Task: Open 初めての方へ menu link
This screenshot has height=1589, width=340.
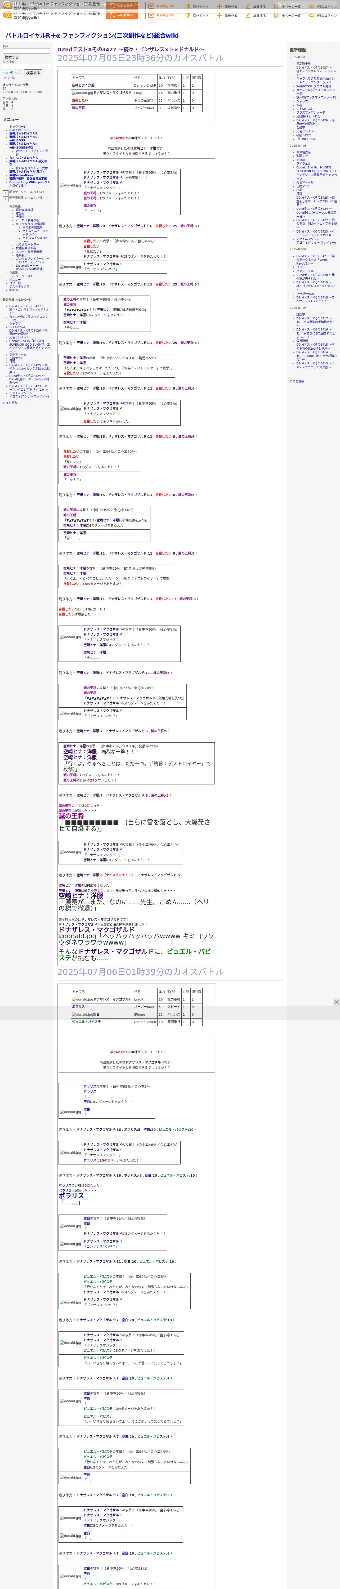Action: click(18, 130)
